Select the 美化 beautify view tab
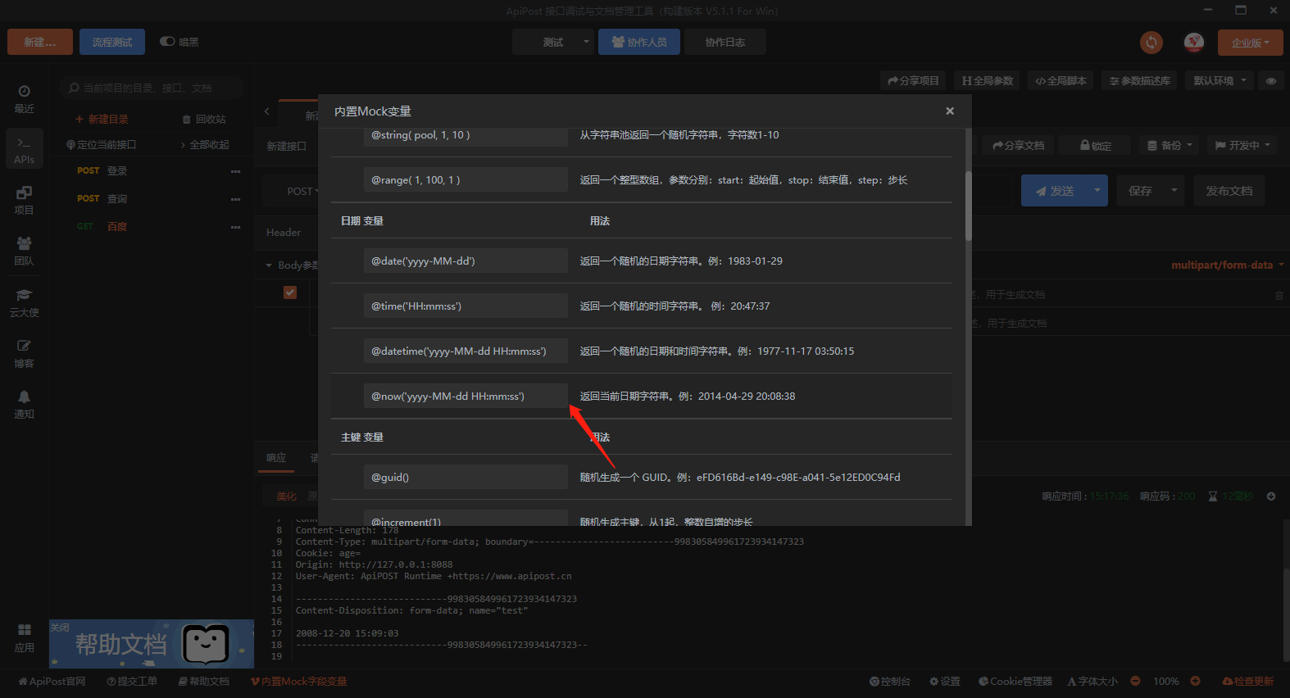1290x698 pixels. [286, 496]
